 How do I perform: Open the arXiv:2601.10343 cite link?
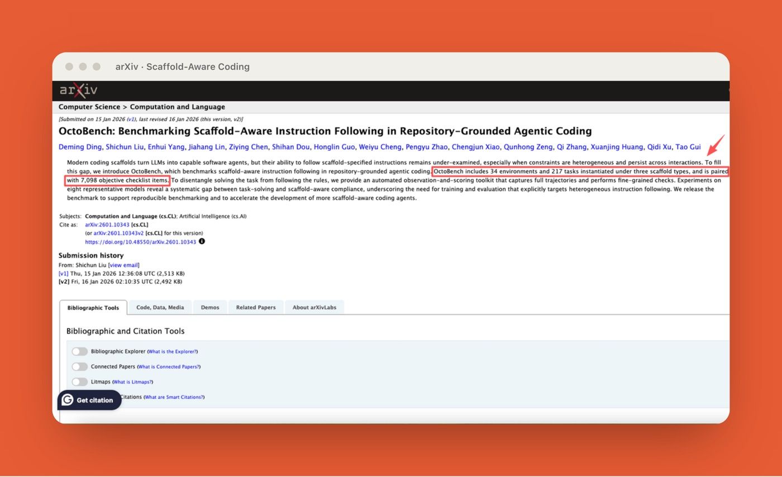pos(107,225)
